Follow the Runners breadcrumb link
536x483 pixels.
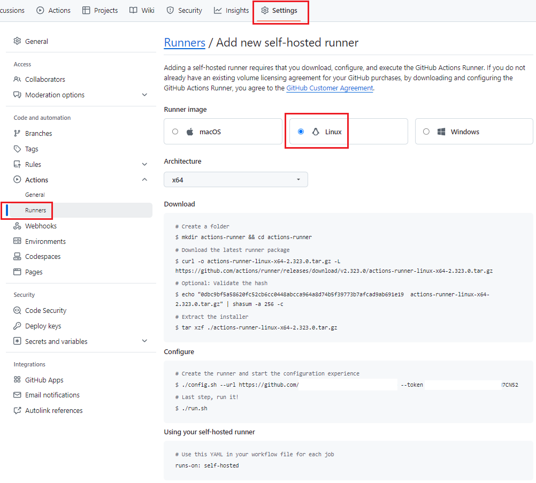coord(185,43)
